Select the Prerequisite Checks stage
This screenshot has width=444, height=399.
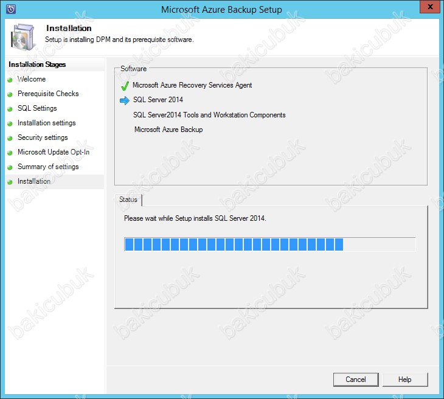[x=48, y=94]
